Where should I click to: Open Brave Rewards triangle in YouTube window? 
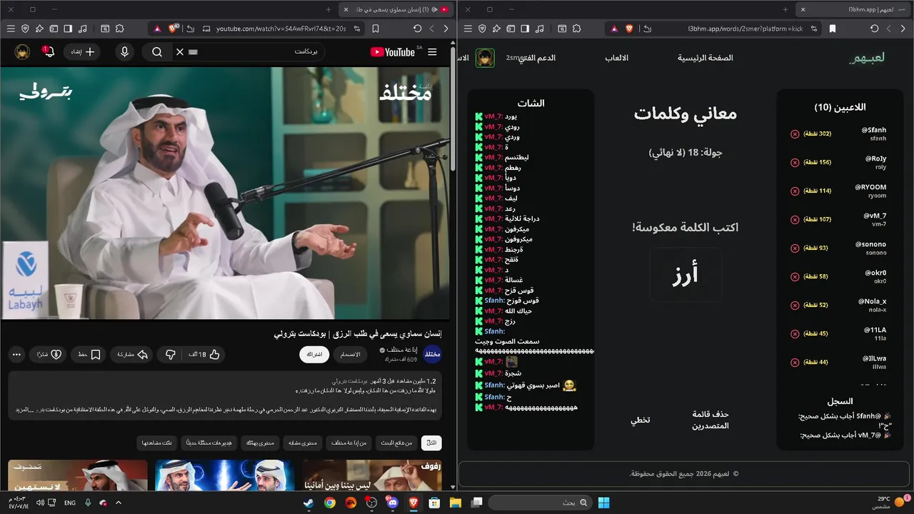click(156, 29)
